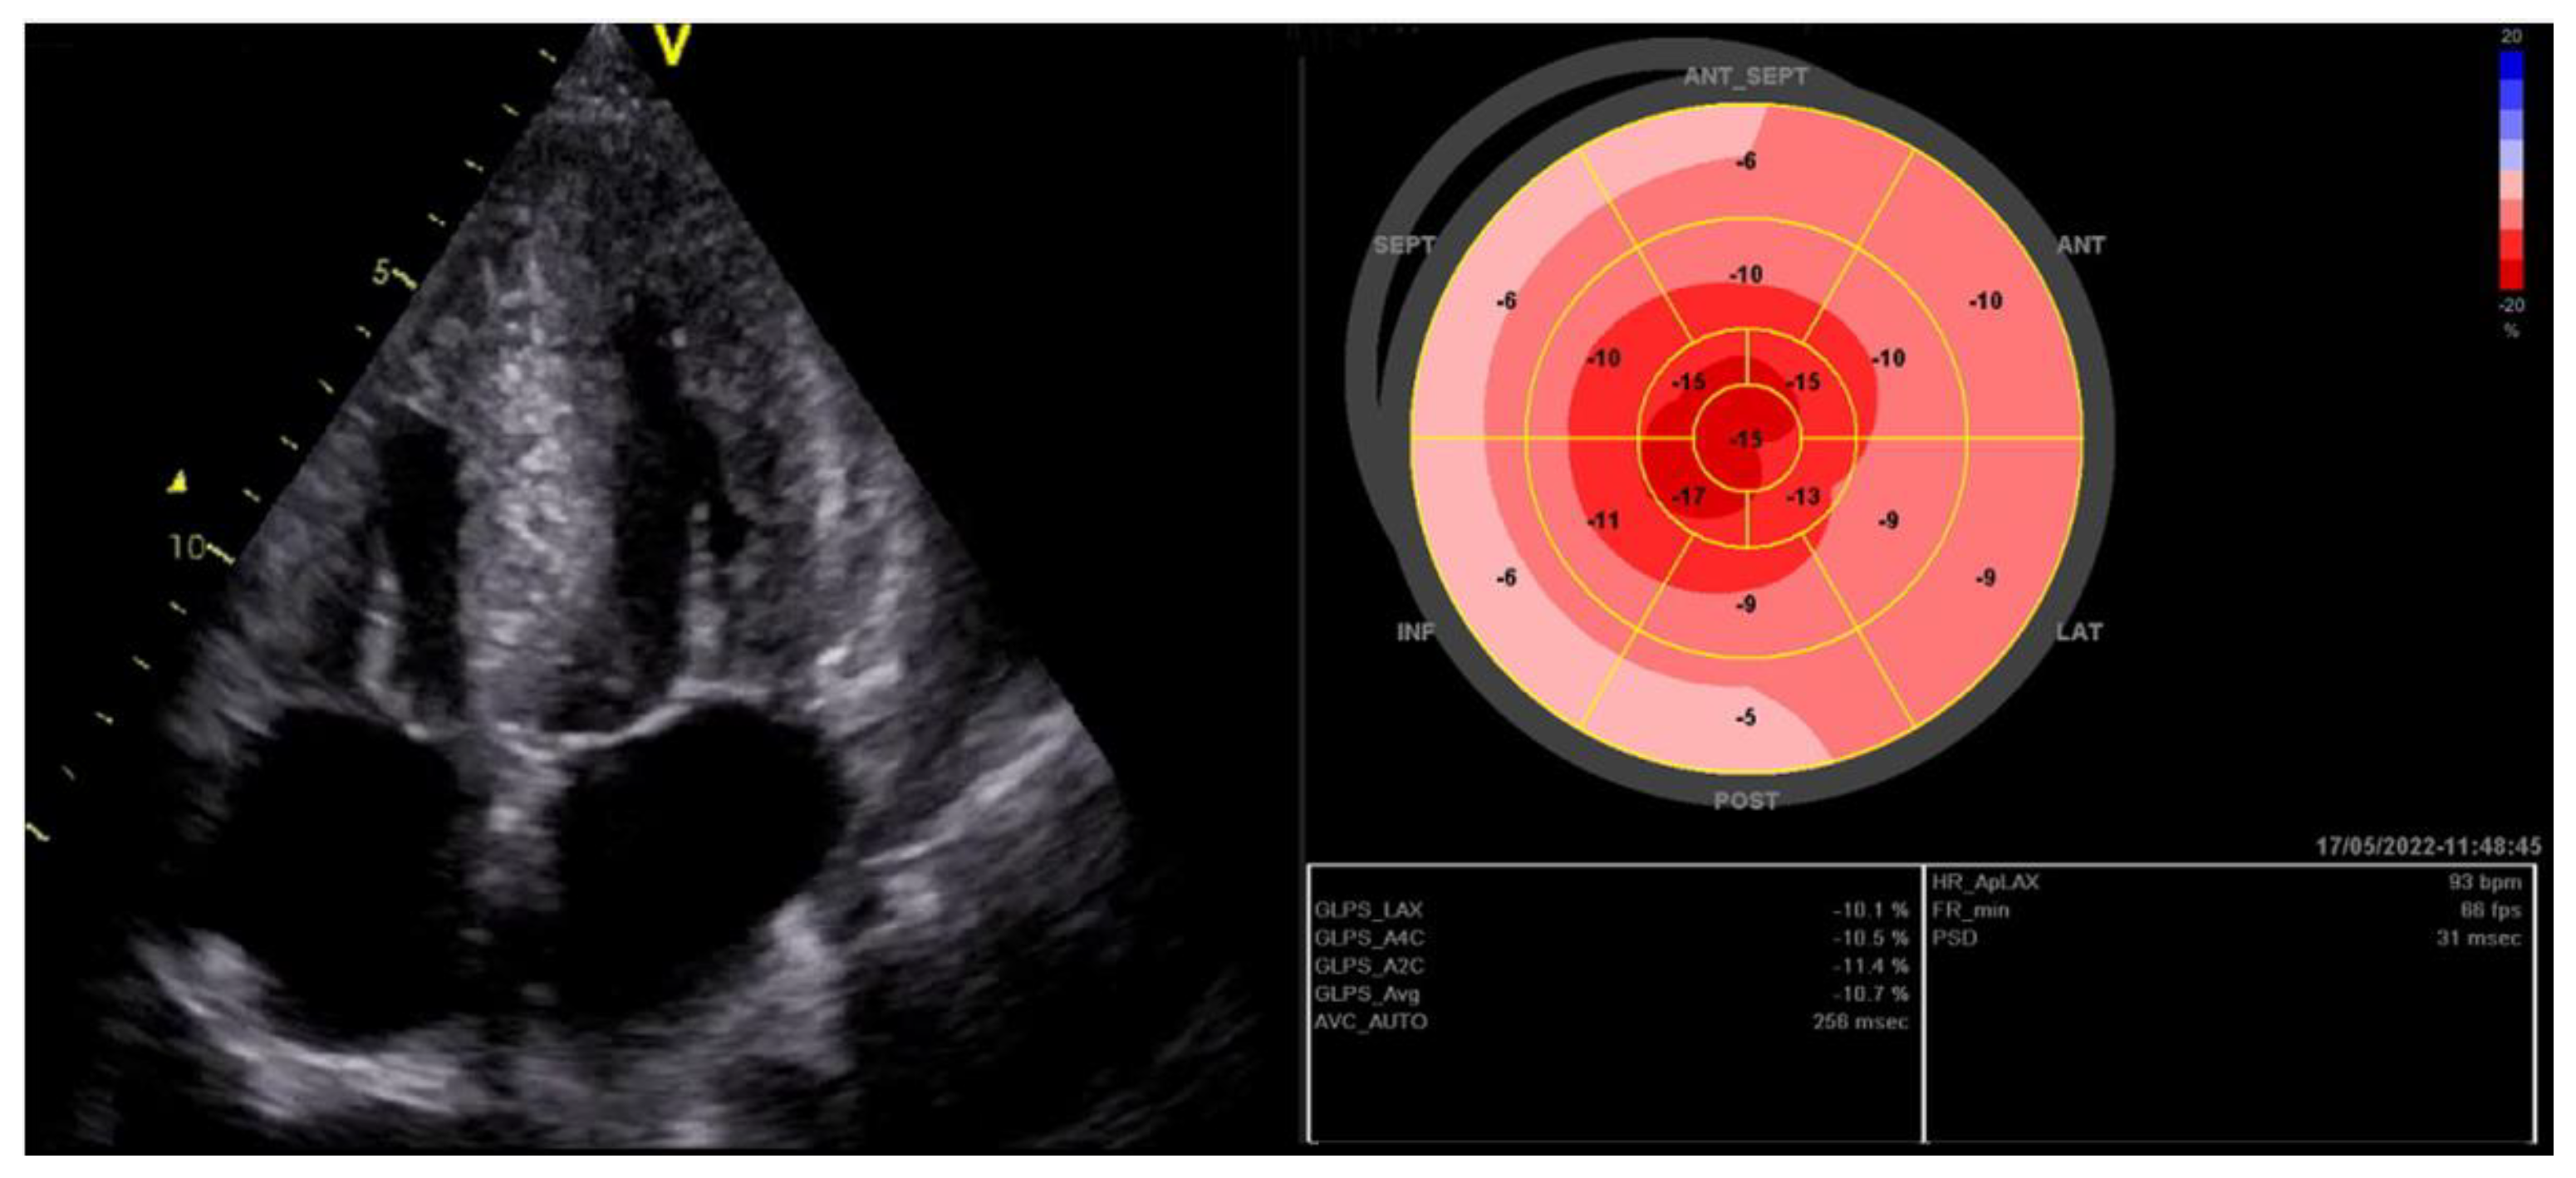Select the -11 mid segment on bull's-eye
Viewport: 2576px width, 1178px height.
coord(1603,521)
